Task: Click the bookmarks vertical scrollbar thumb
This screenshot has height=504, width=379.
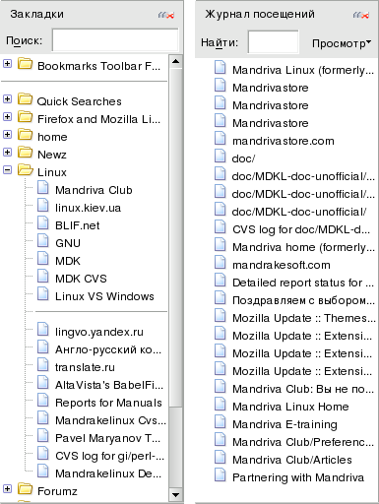Action: coord(175,236)
